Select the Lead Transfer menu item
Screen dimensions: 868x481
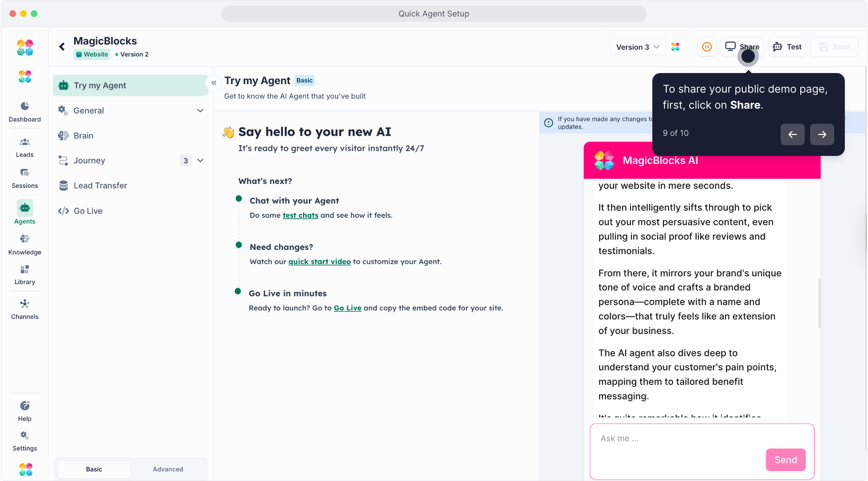coord(100,185)
